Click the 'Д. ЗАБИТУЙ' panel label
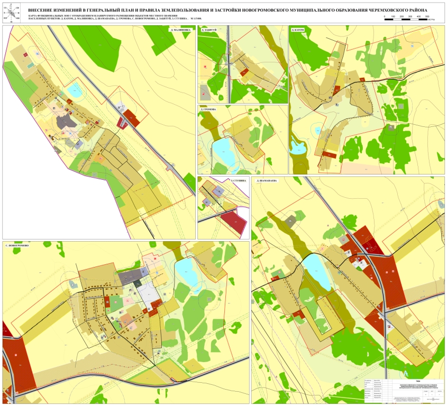The image size is (447, 406). click(x=209, y=30)
